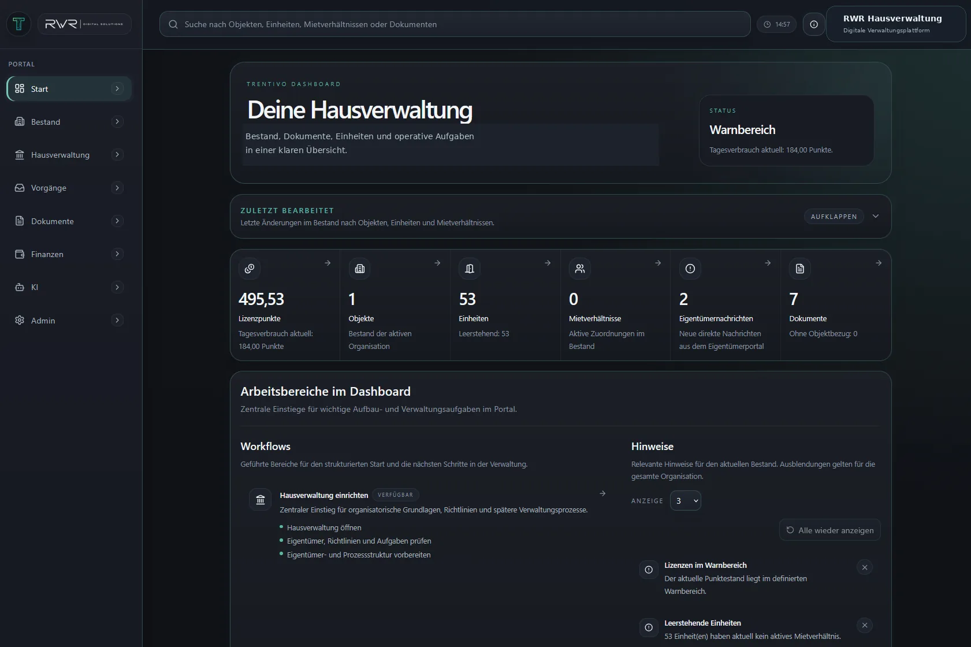Click the Hausverwaltung einrichten workflow icon
The width and height of the screenshot is (971, 647).
tap(261, 500)
